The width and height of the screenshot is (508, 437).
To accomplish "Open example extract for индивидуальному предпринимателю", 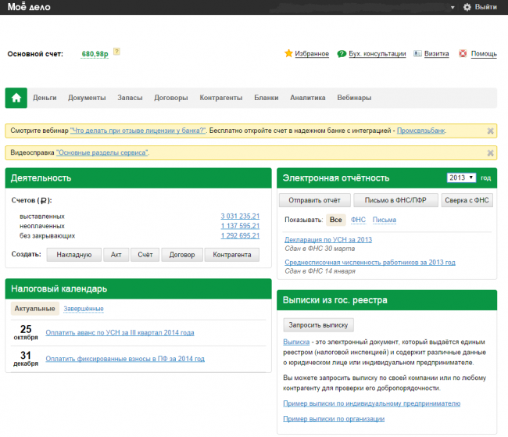I will [371, 403].
